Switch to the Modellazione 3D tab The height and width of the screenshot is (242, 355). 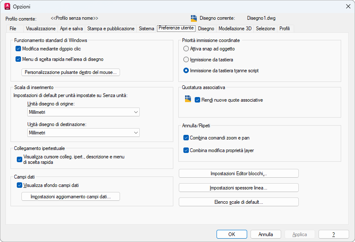click(235, 29)
